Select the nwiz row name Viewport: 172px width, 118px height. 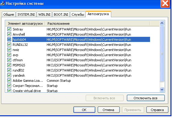[x=16, y=50]
